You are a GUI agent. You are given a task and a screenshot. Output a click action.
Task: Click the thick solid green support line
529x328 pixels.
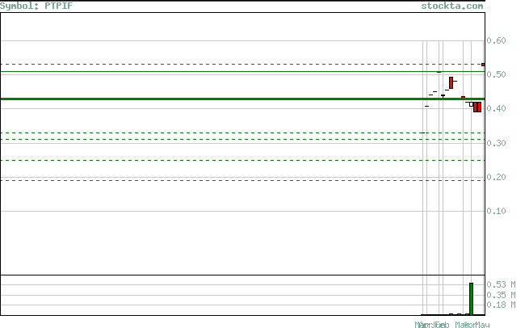[x=242, y=99]
